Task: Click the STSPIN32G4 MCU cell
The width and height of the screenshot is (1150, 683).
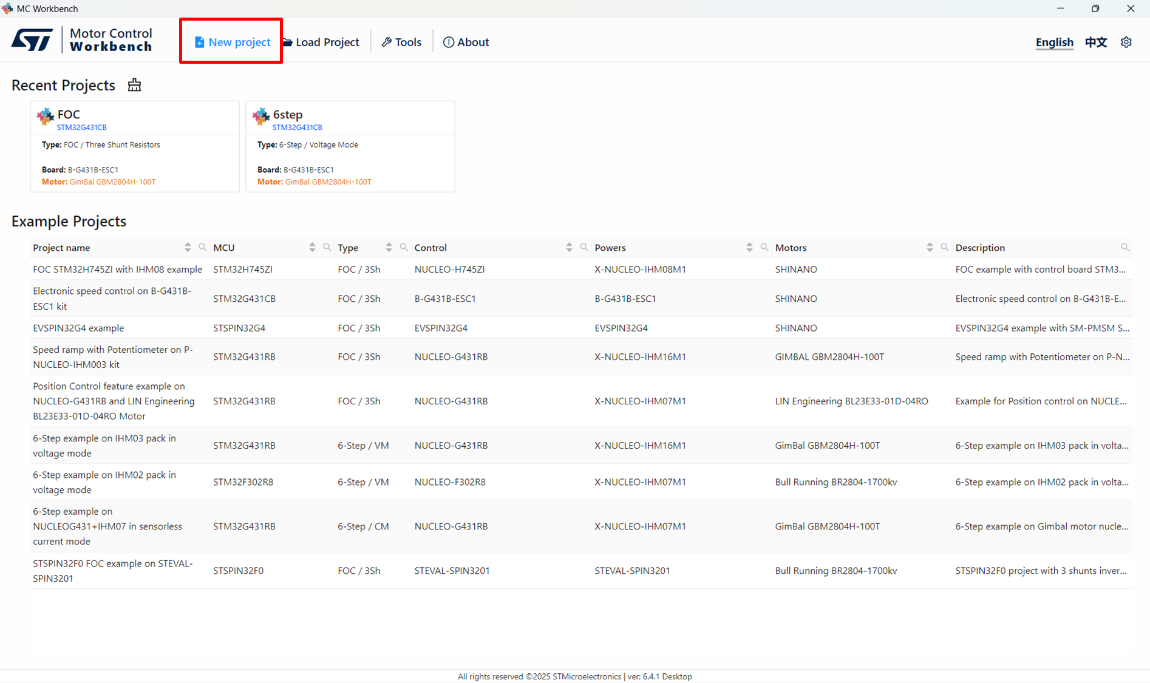Action: tap(239, 328)
